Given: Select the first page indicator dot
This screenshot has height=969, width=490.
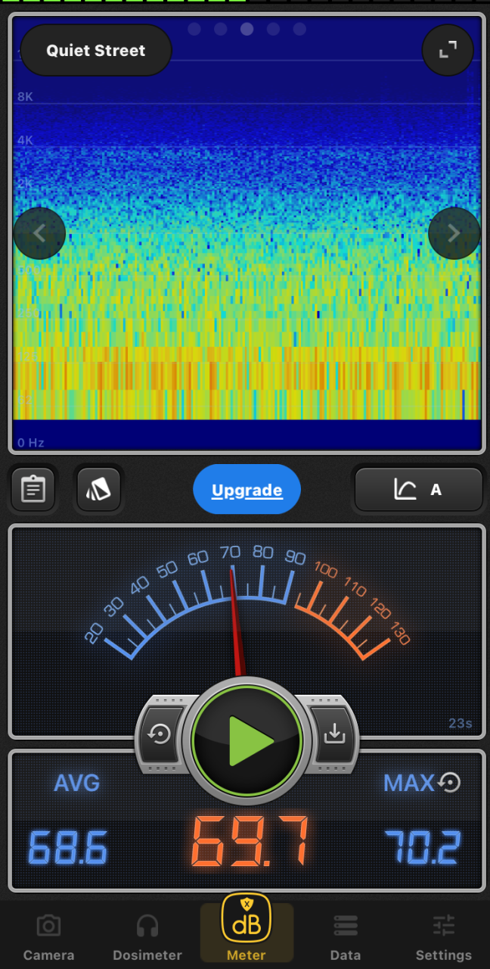Looking at the screenshot, I should tap(194, 30).
